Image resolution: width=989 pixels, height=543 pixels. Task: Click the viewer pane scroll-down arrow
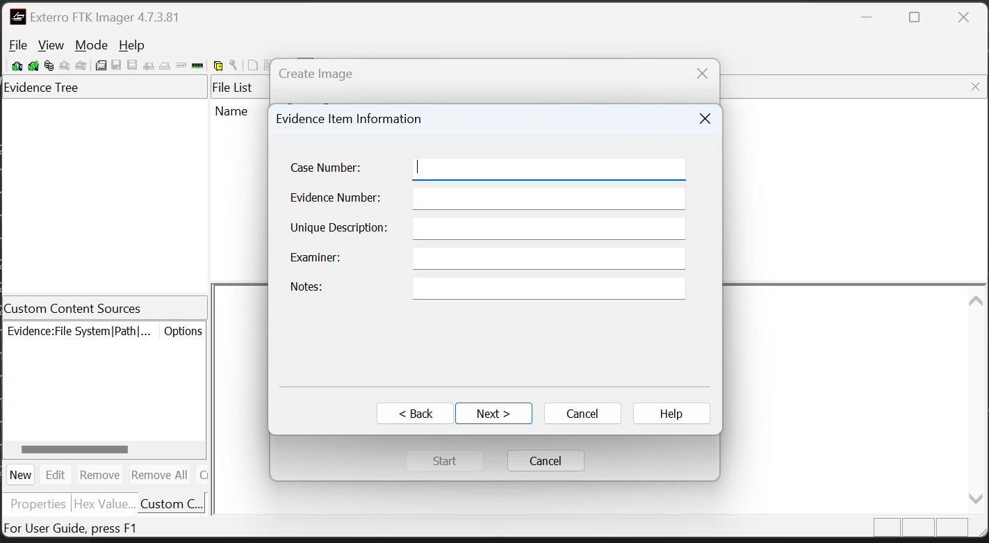click(976, 499)
